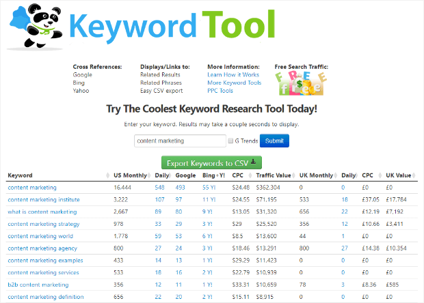The image size is (424, 303).
Task: Sort table by Keyword column arrows
Action: [x=107, y=175]
